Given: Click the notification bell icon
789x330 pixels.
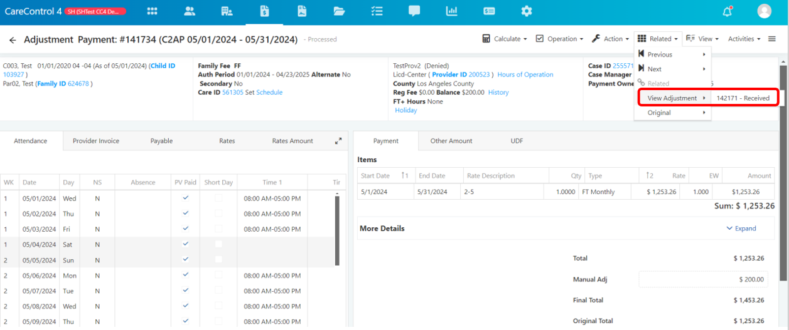Looking at the screenshot, I should tap(727, 11).
